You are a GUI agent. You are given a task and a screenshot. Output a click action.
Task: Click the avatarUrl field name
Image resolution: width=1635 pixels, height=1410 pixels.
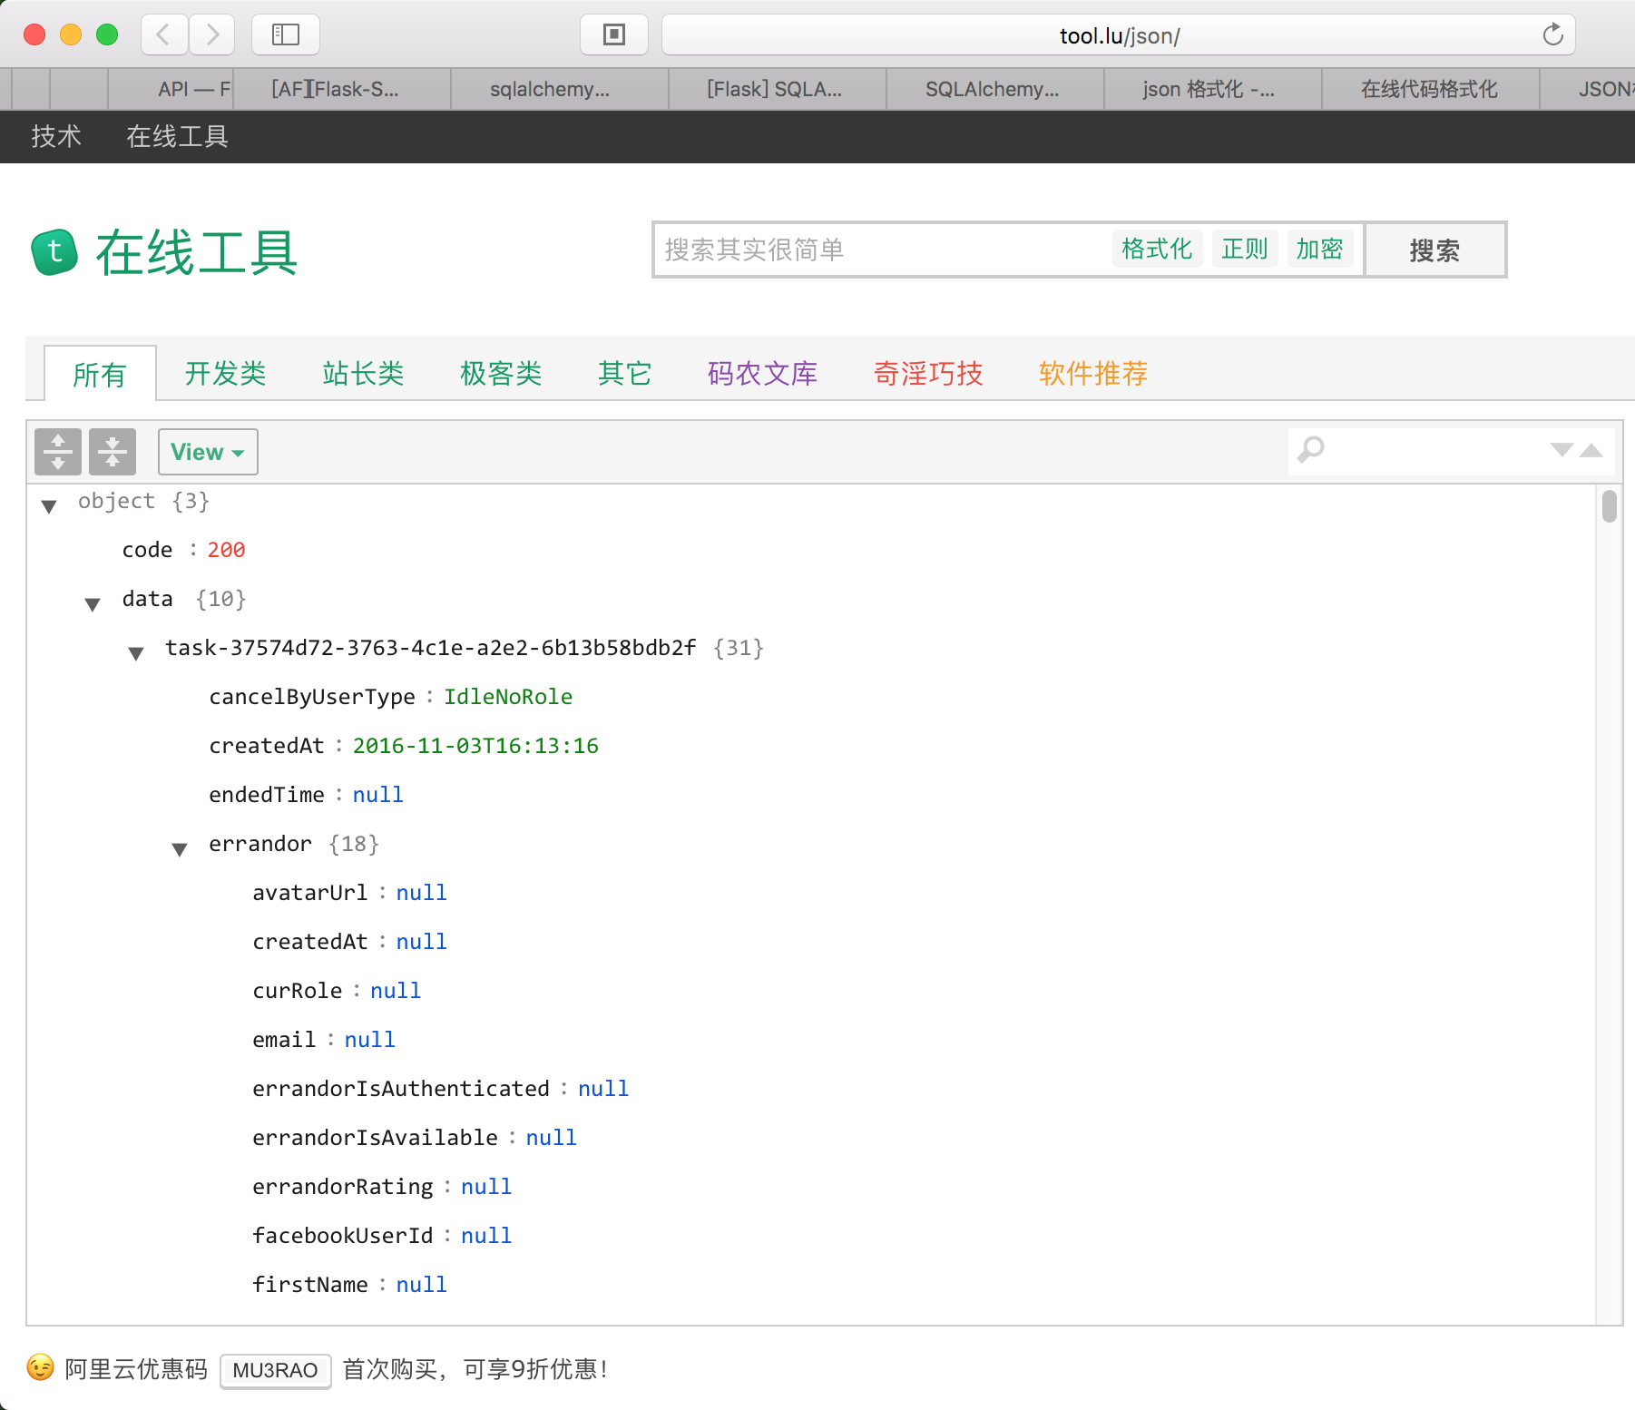tap(310, 893)
